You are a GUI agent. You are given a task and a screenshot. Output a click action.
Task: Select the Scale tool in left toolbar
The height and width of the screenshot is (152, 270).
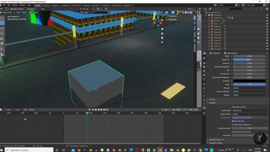coord(2,38)
